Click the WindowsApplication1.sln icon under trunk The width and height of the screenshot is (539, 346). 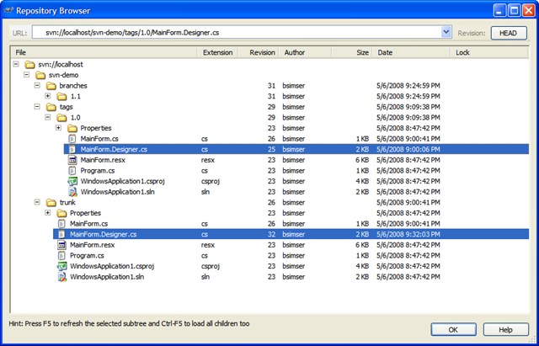tap(61, 277)
